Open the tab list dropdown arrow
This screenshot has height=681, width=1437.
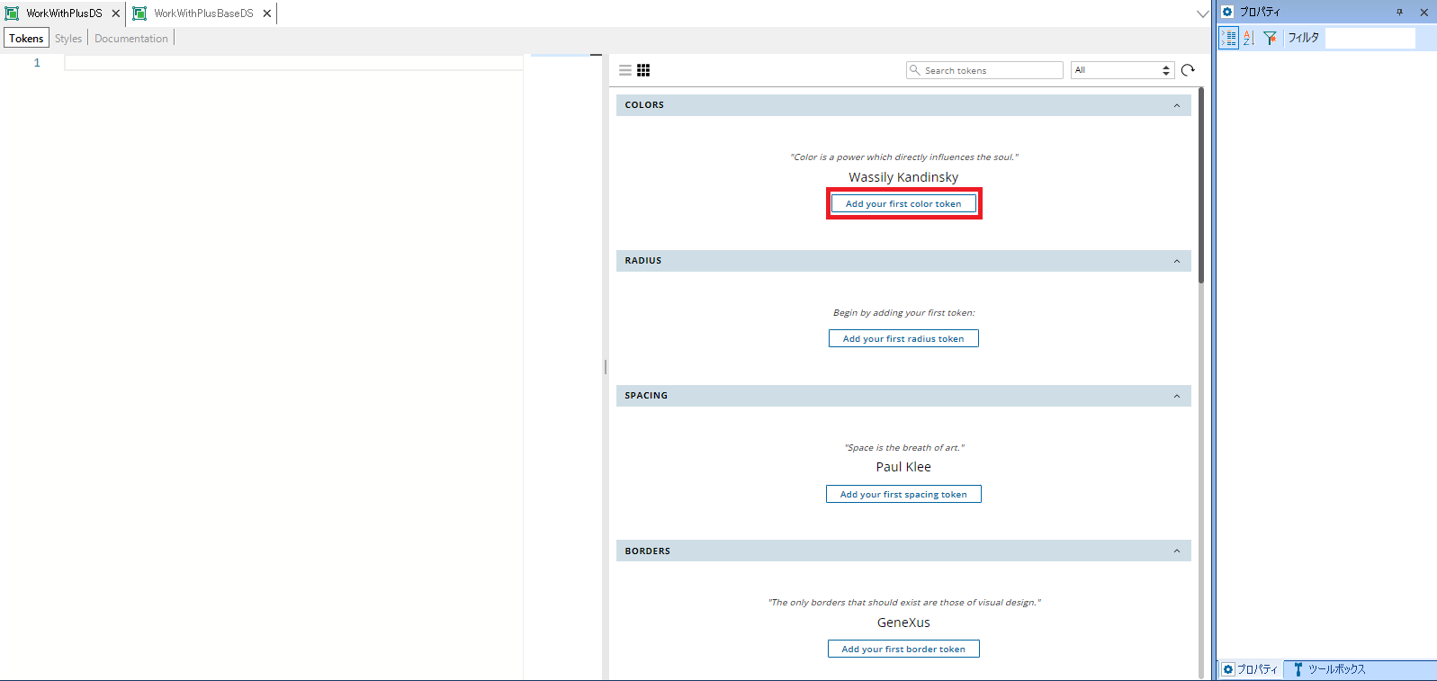(1203, 13)
